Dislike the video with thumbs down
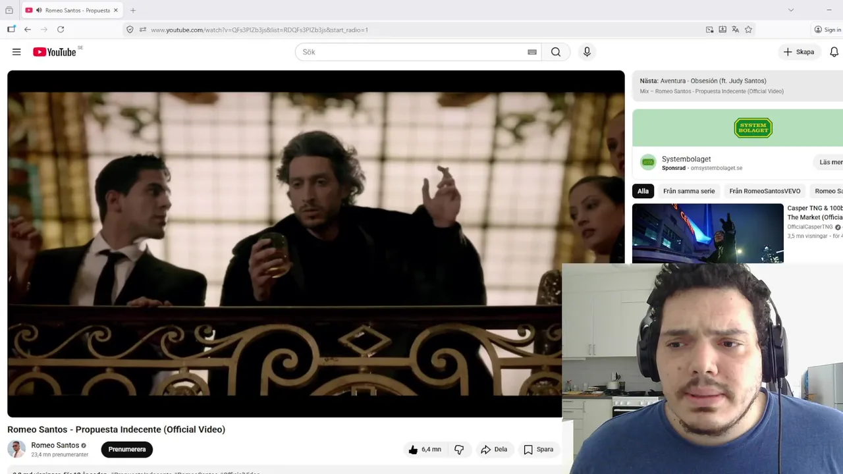Image resolution: width=843 pixels, height=474 pixels. (x=459, y=450)
